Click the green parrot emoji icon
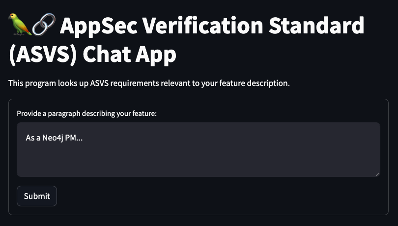The width and height of the screenshot is (398, 226). 20,25
